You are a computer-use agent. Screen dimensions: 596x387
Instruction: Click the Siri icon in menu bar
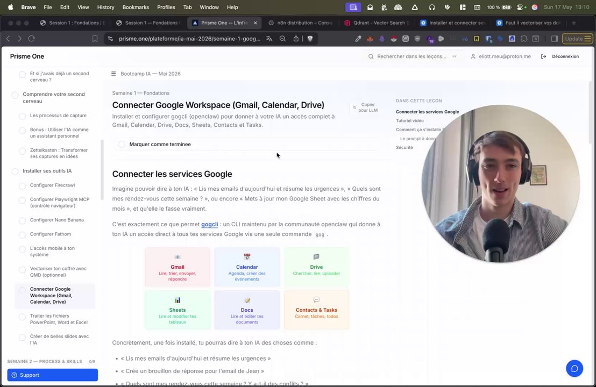coord(535,7)
